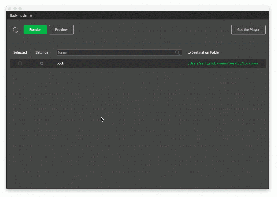Start rendering with the green Render button
Screen dimensions: 277x197
tap(35, 30)
